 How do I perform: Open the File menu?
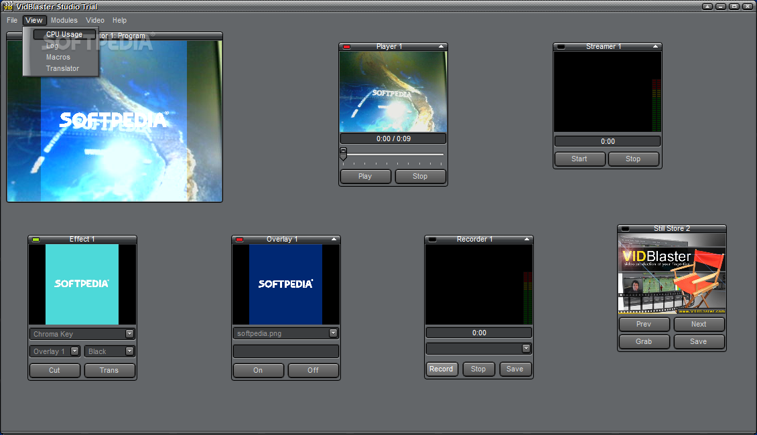[x=12, y=20]
